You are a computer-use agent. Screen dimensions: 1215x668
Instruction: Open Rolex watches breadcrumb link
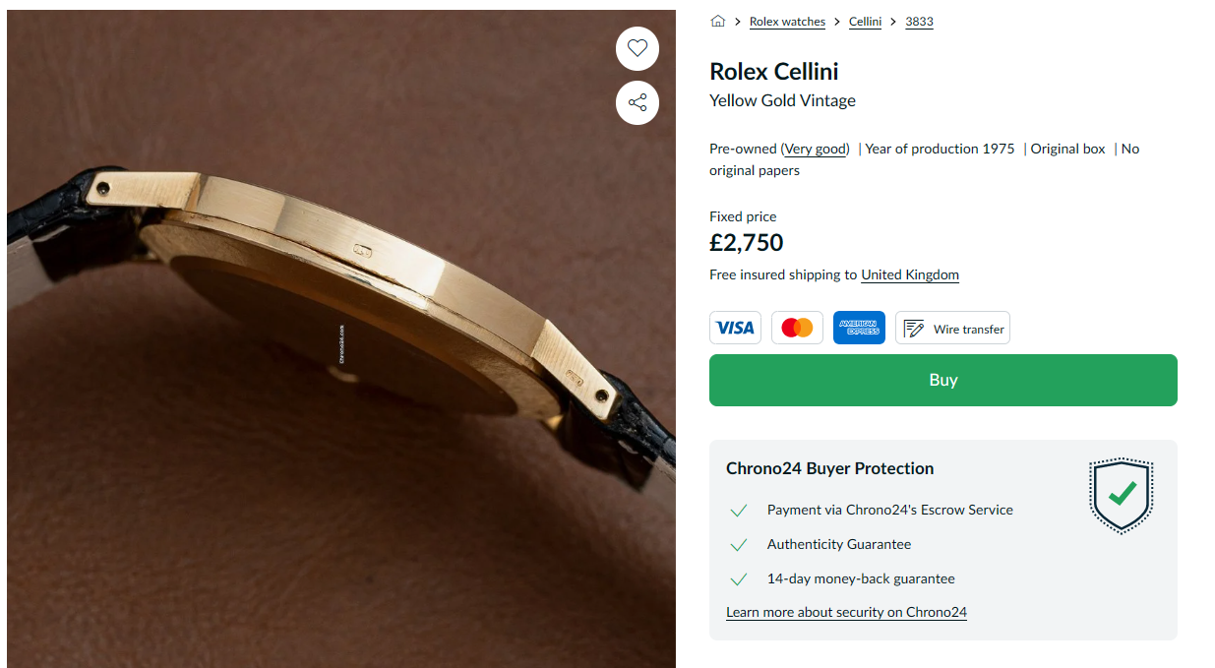click(x=787, y=22)
